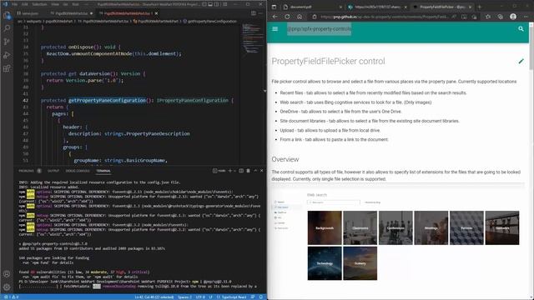
Task: Click the code minimap in the editor
Action: [253, 37]
